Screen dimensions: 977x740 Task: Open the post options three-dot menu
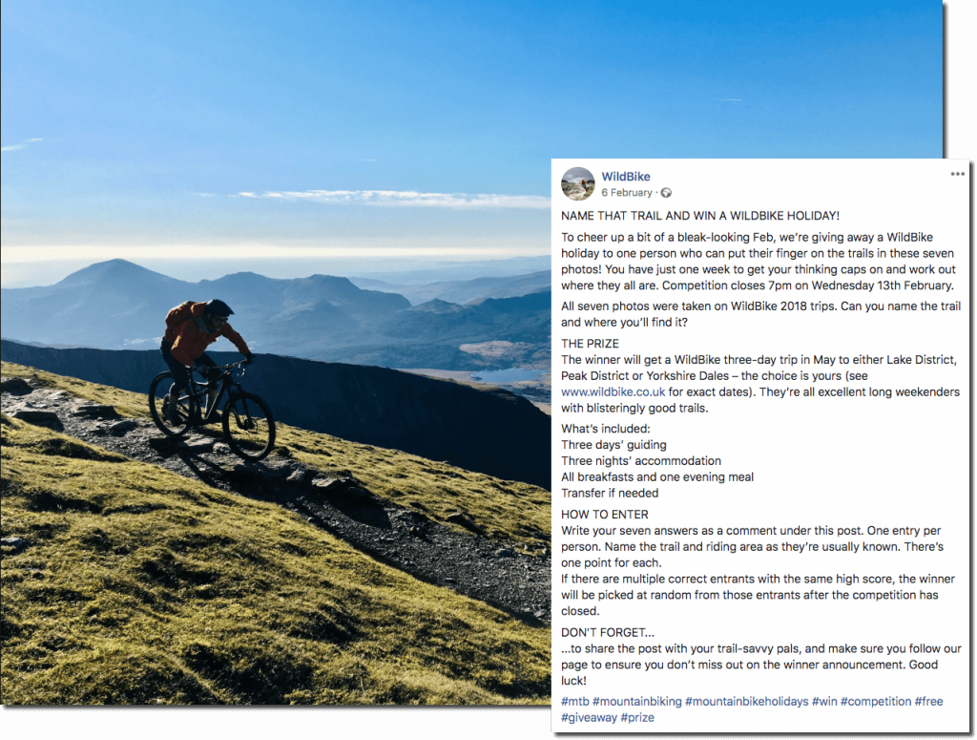[x=957, y=174]
